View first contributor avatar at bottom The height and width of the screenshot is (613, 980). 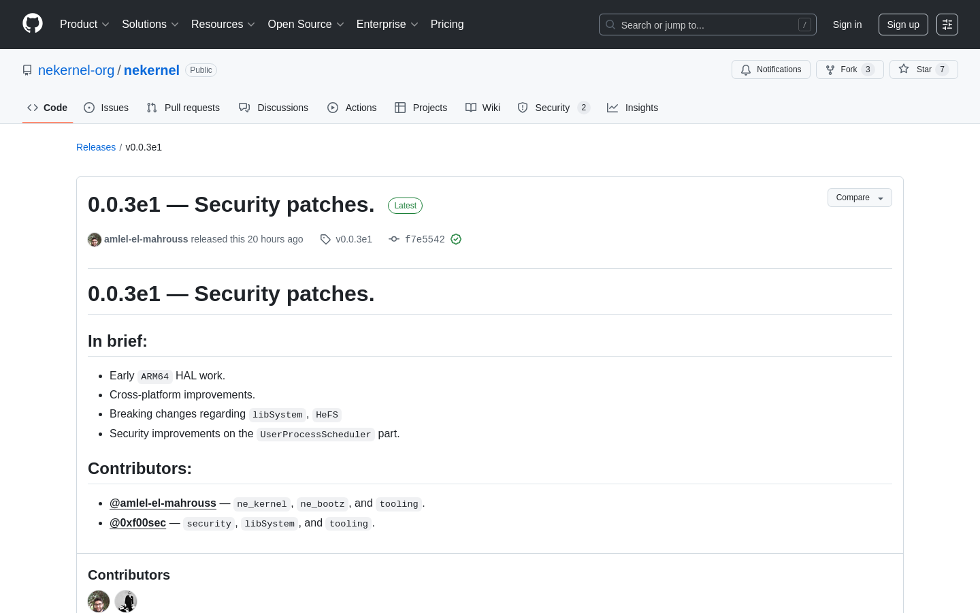tap(99, 601)
